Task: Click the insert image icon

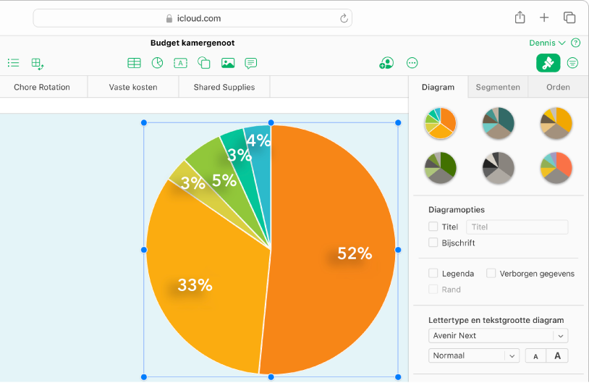Action: pos(228,63)
